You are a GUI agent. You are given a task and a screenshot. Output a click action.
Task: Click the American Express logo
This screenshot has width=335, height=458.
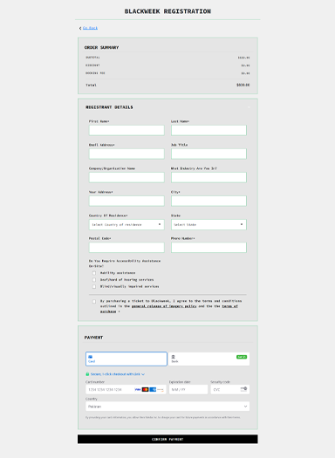tap(153, 389)
